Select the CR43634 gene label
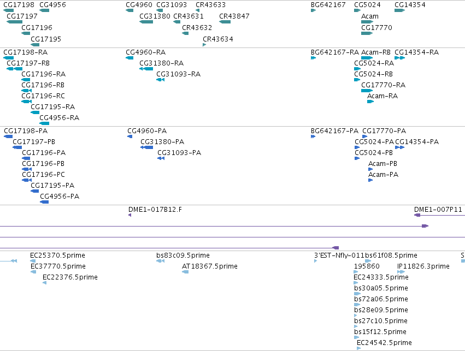 pos(218,39)
